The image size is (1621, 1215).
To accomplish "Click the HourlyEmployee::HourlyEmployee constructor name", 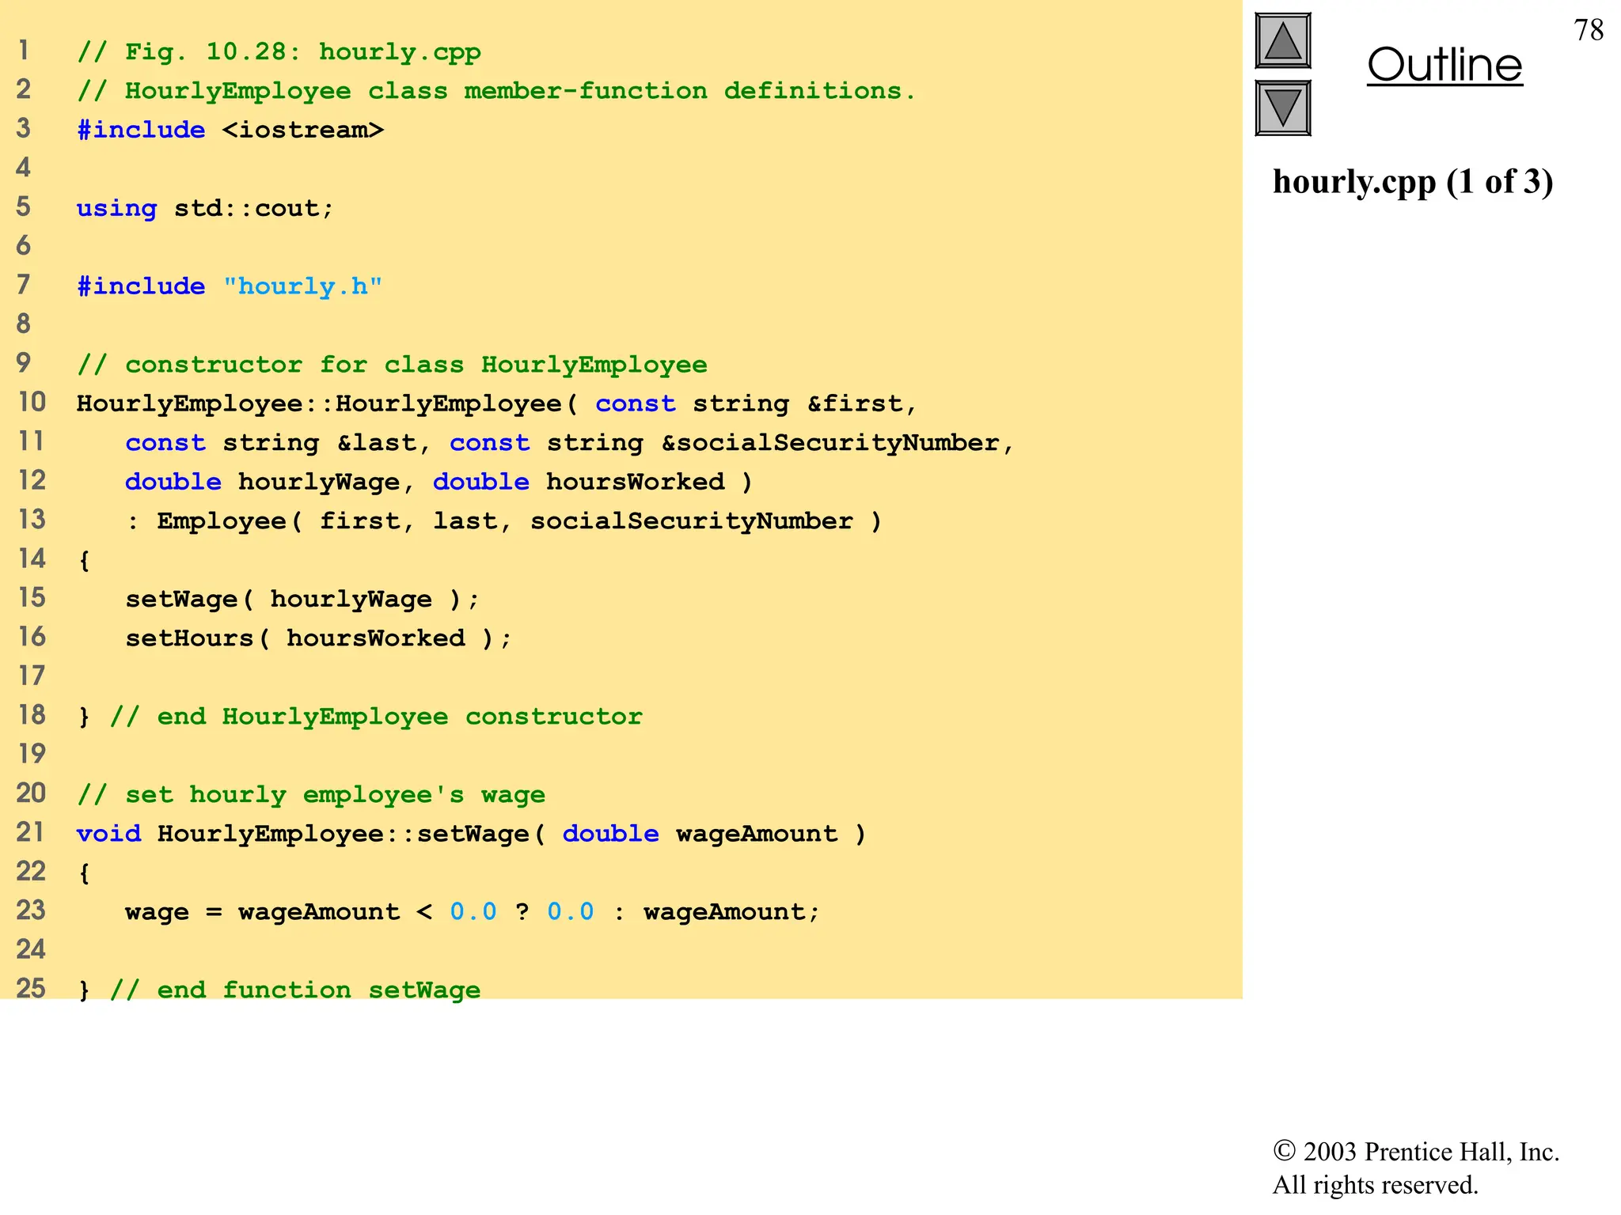I will coord(318,403).
